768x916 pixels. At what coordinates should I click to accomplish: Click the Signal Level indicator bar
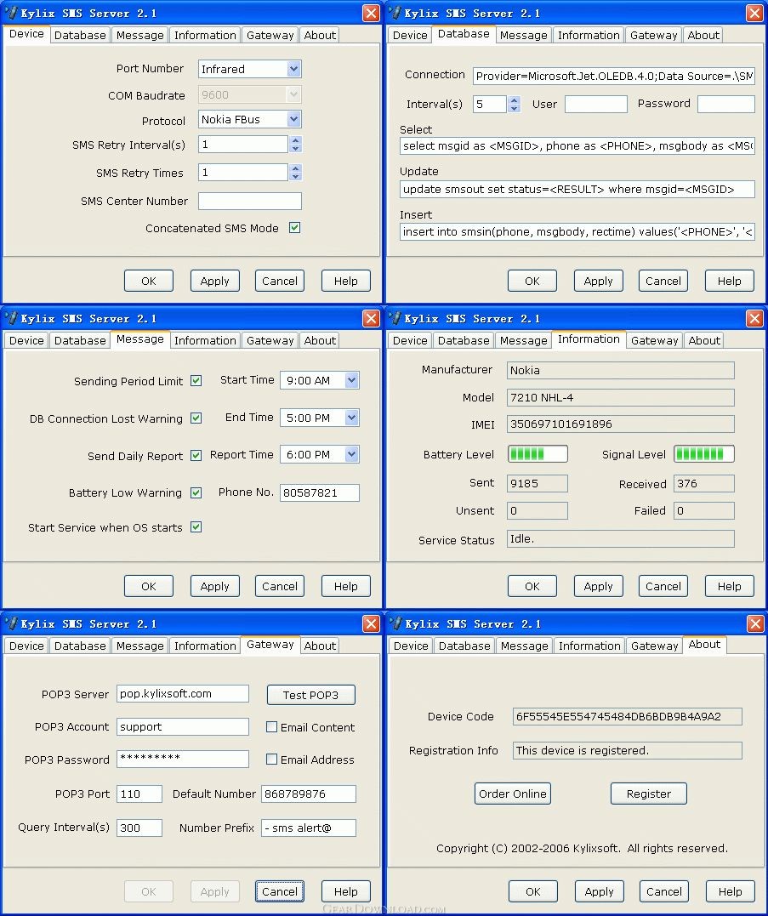(x=704, y=454)
